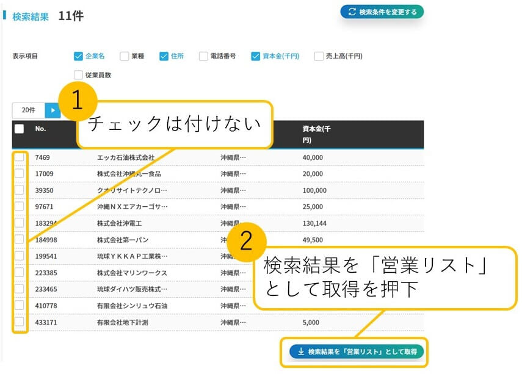The height and width of the screenshot is (374, 522).
Task: Uncheck the 住所 display checkbox
Action: 164,56
